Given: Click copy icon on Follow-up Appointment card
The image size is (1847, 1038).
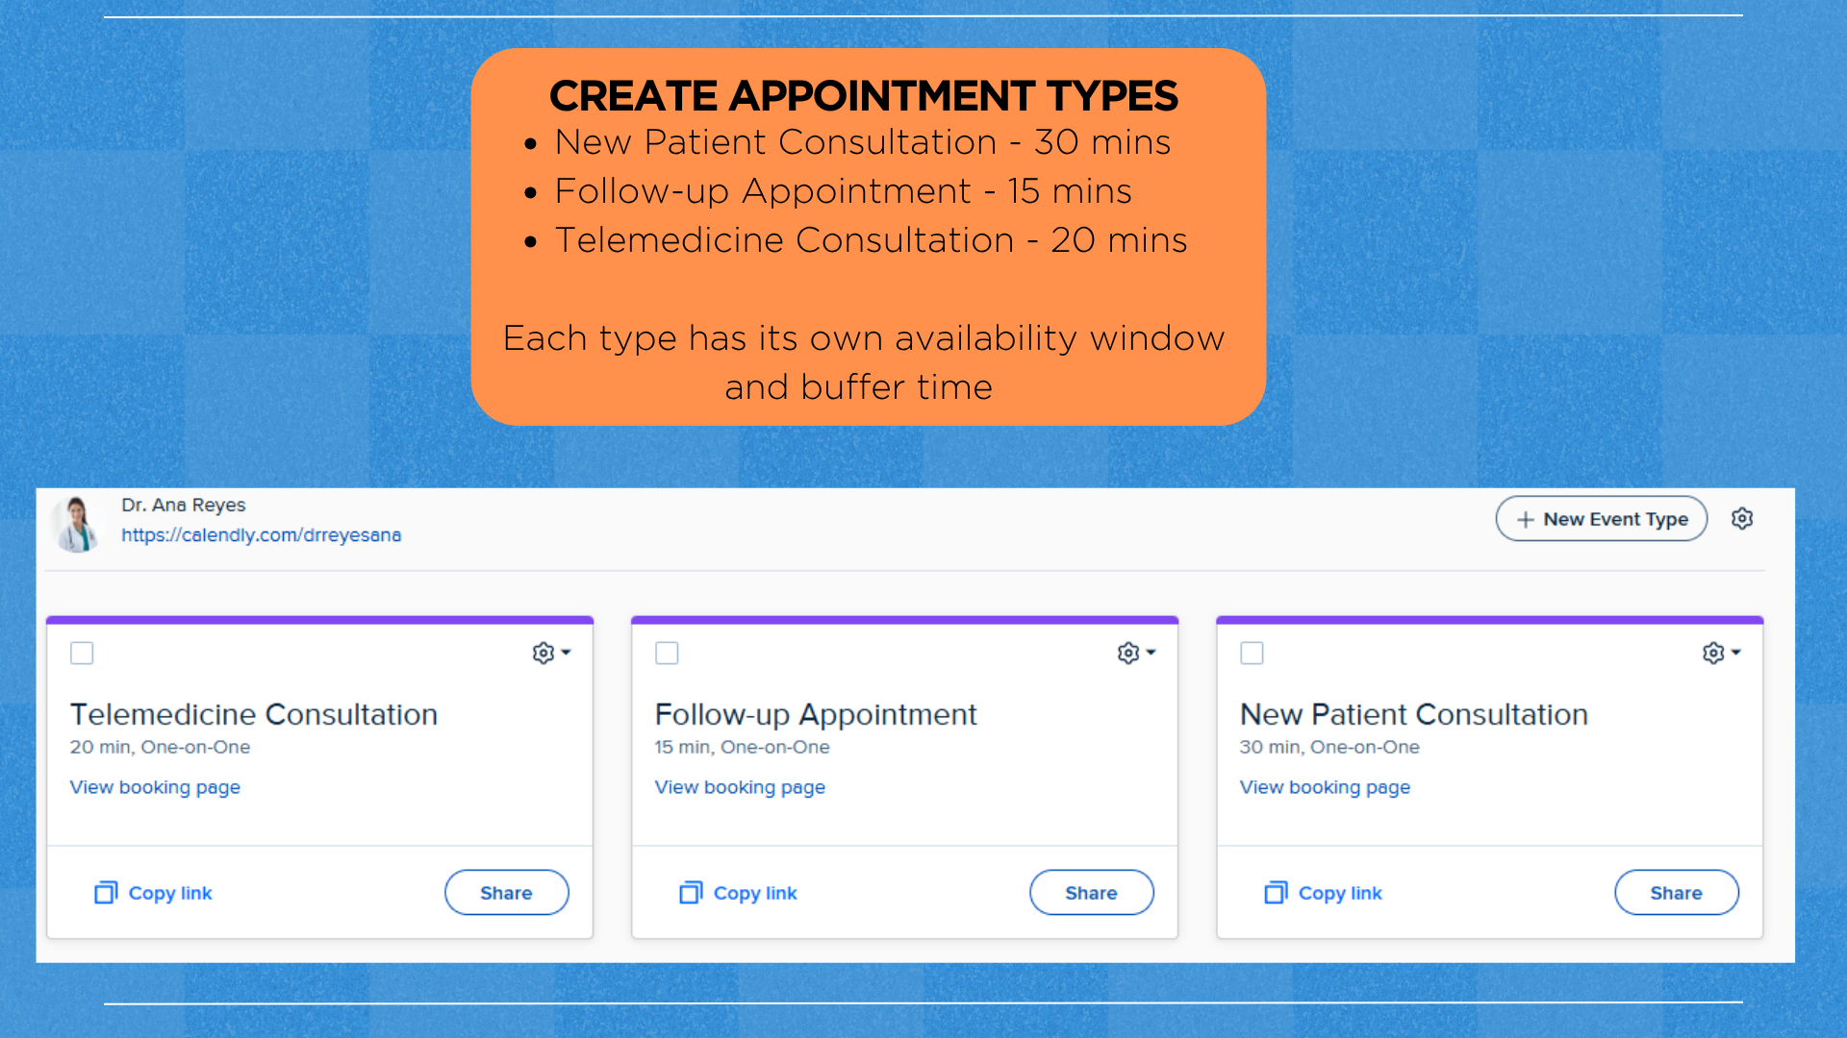Looking at the screenshot, I should 691,893.
